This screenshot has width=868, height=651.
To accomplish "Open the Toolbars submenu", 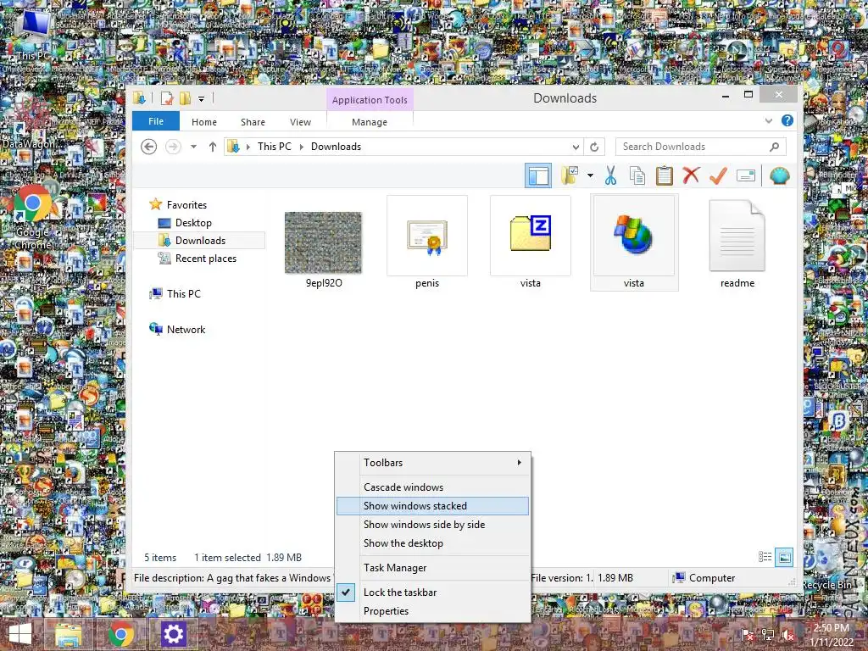I will pos(432,463).
